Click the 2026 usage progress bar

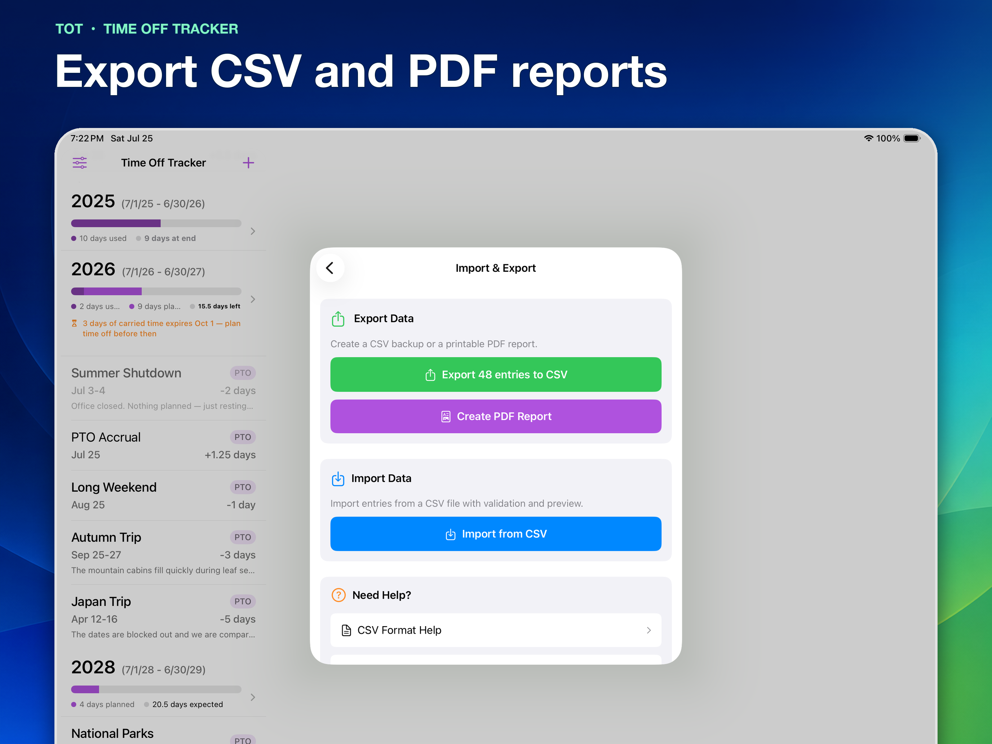[x=156, y=292]
